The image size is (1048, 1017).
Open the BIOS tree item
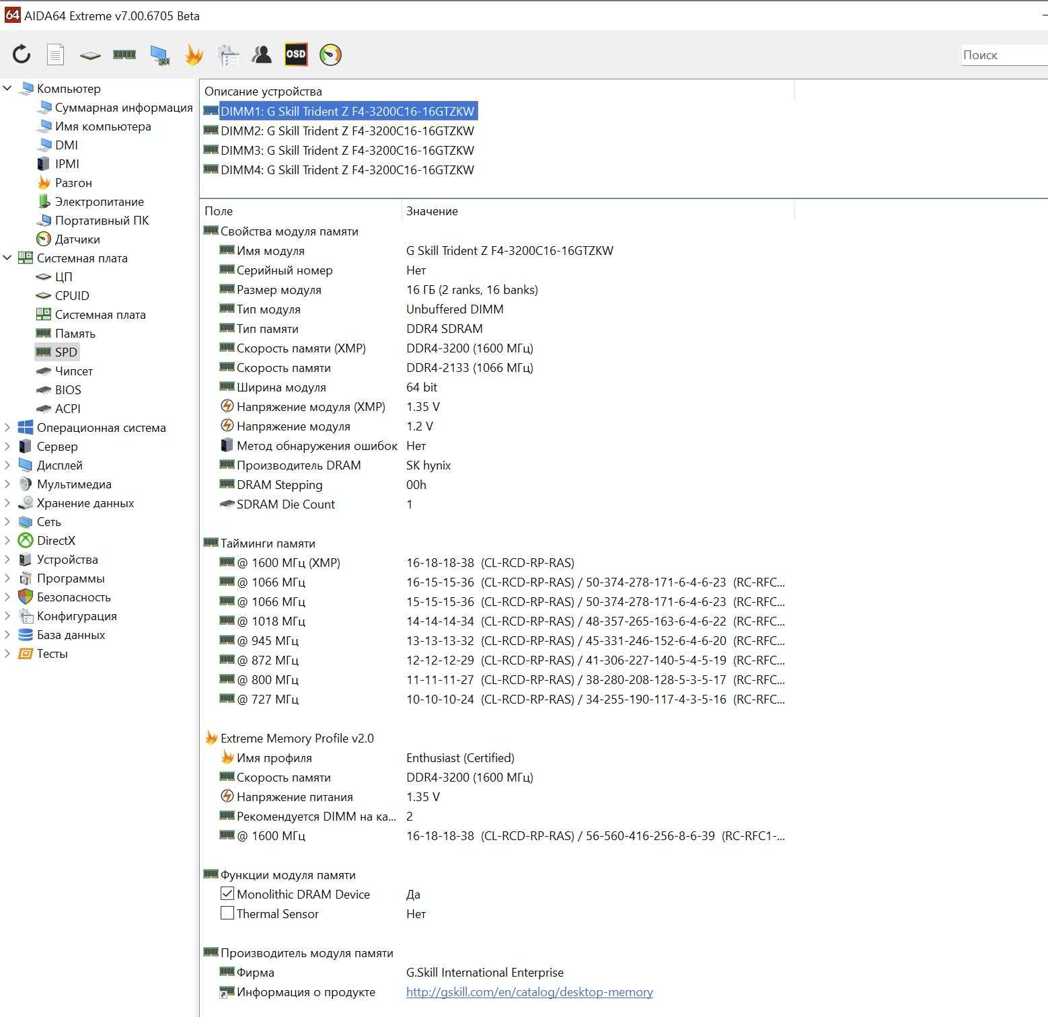pyautogui.click(x=68, y=389)
